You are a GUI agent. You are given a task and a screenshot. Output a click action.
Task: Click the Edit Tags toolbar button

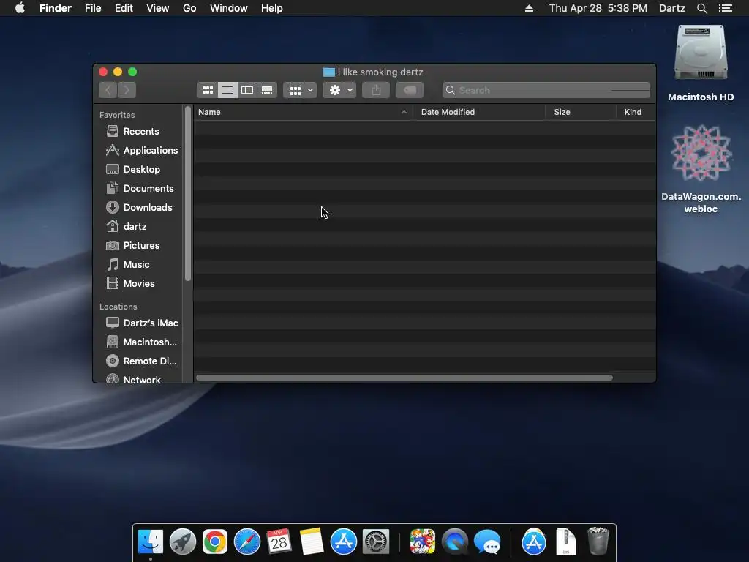(x=410, y=90)
